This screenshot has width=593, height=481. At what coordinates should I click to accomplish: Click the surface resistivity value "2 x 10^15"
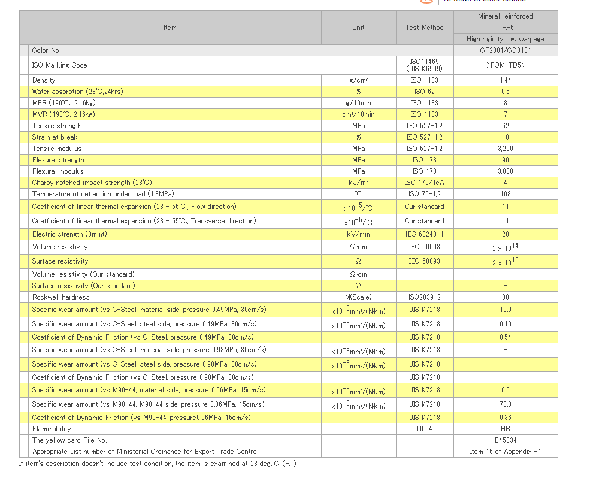click(506, 261)
